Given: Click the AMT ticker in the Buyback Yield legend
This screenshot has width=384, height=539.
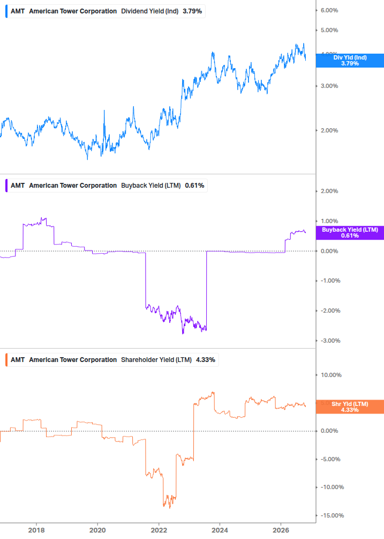Looking at the screenshot, I should (x=18, y=185).
